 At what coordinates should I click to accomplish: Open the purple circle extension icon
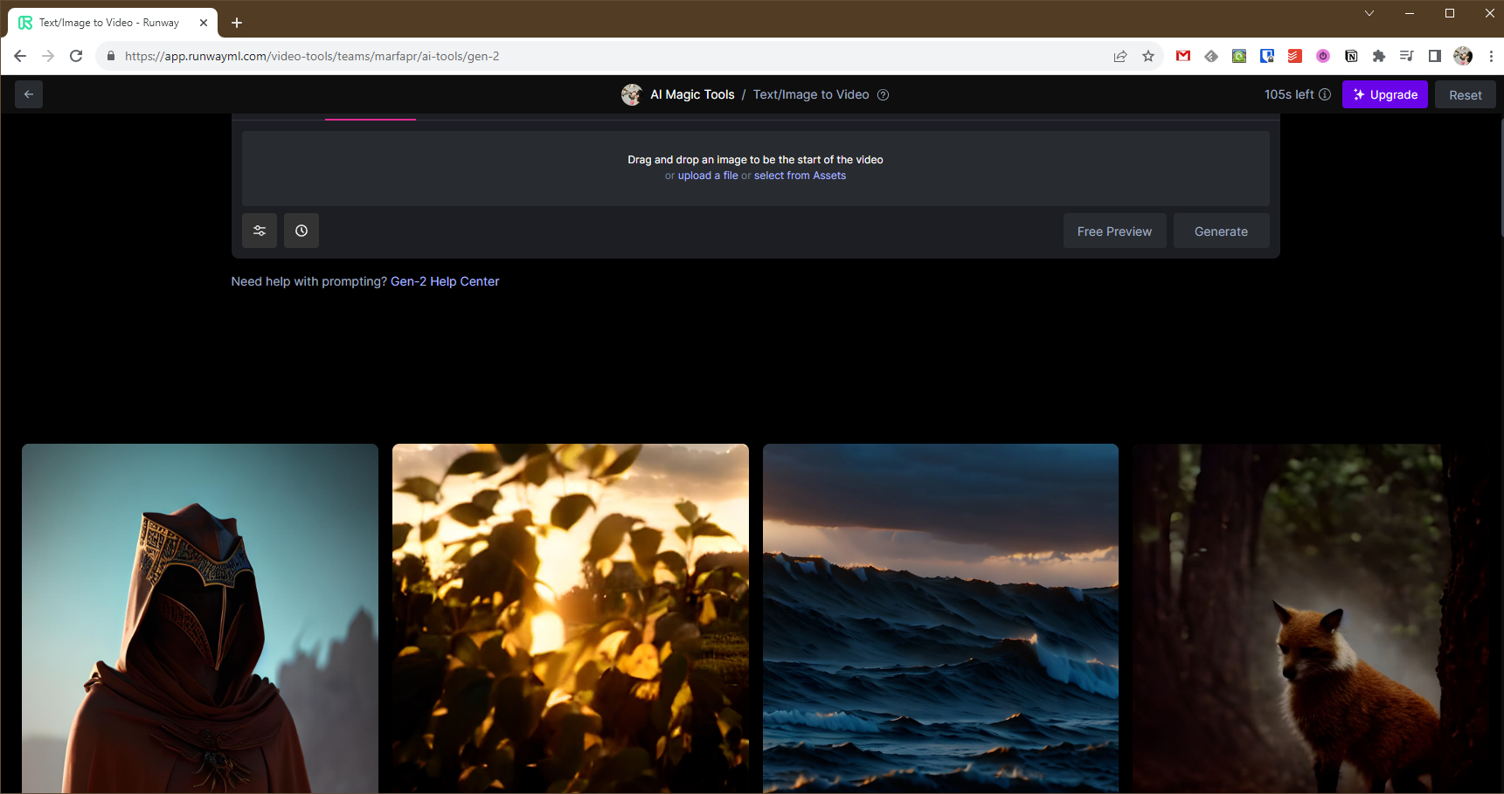click(x=1323, y=56)
